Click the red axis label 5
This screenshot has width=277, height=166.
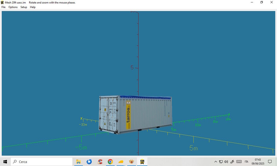[132, 68]
